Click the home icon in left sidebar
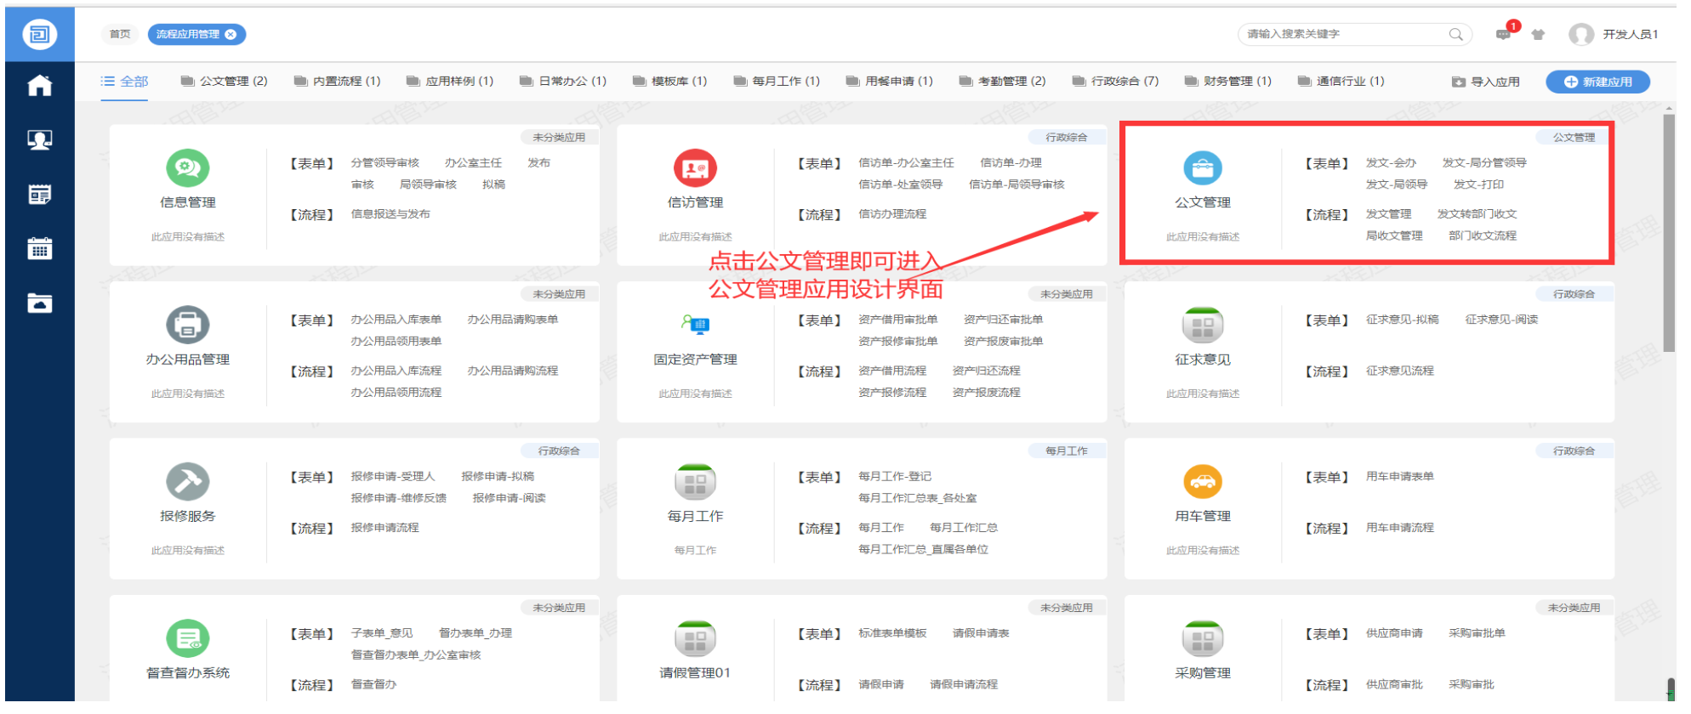 [39, 86]
